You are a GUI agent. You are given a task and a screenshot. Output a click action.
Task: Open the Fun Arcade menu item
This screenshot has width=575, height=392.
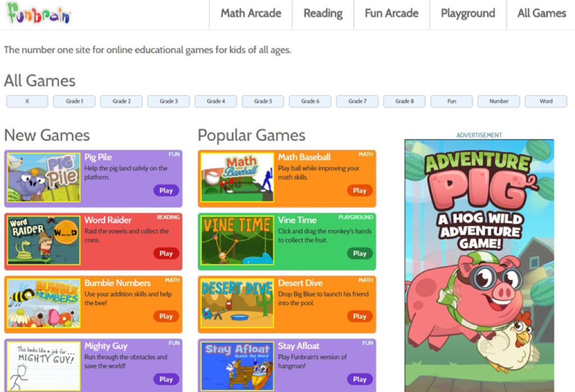(391, 13)
